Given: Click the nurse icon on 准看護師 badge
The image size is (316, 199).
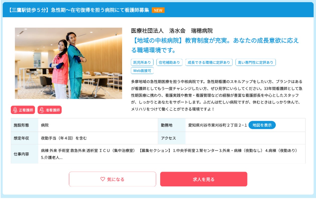Looking at the screenshot, I should tap(42, 110).
